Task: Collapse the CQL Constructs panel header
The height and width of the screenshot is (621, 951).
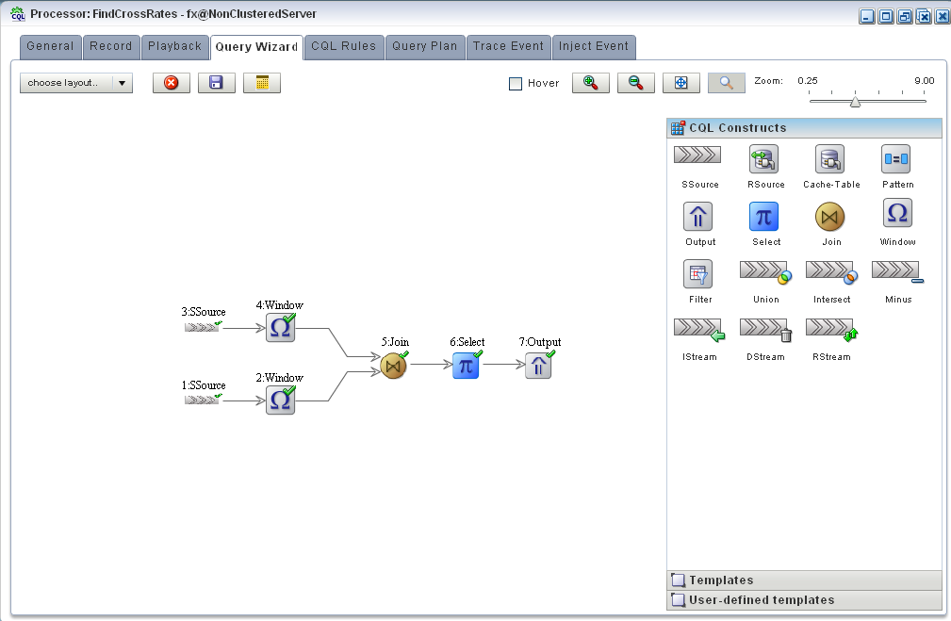Action: point(804,128)
